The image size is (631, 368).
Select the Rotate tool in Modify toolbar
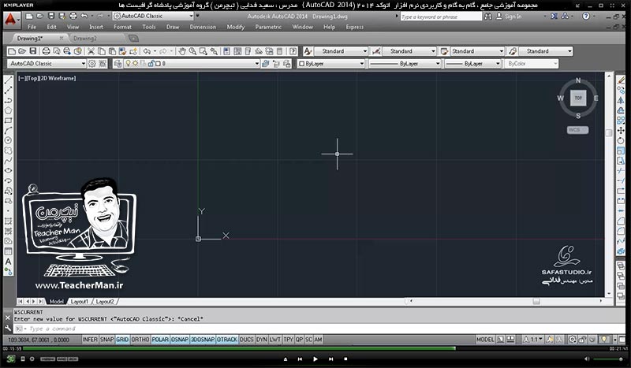click(621, 140)
